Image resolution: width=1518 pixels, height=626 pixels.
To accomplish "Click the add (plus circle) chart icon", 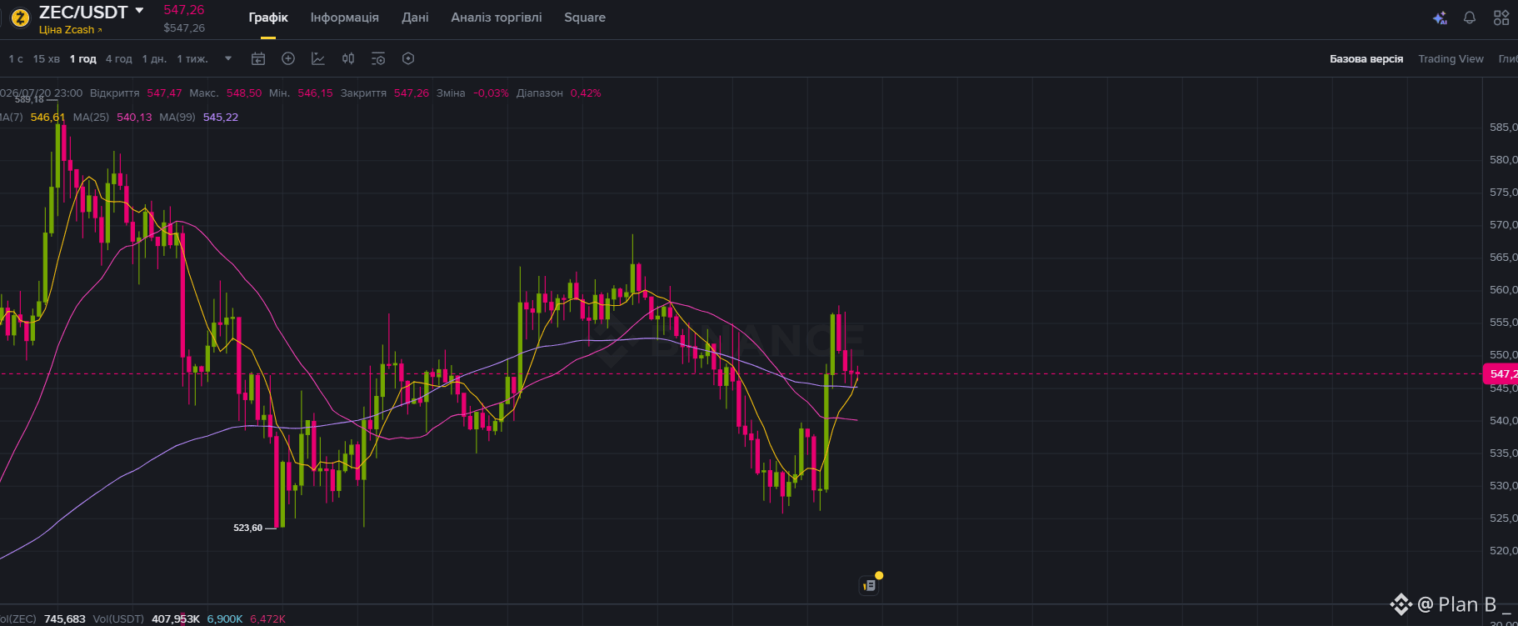I will [x=288, y=58].
